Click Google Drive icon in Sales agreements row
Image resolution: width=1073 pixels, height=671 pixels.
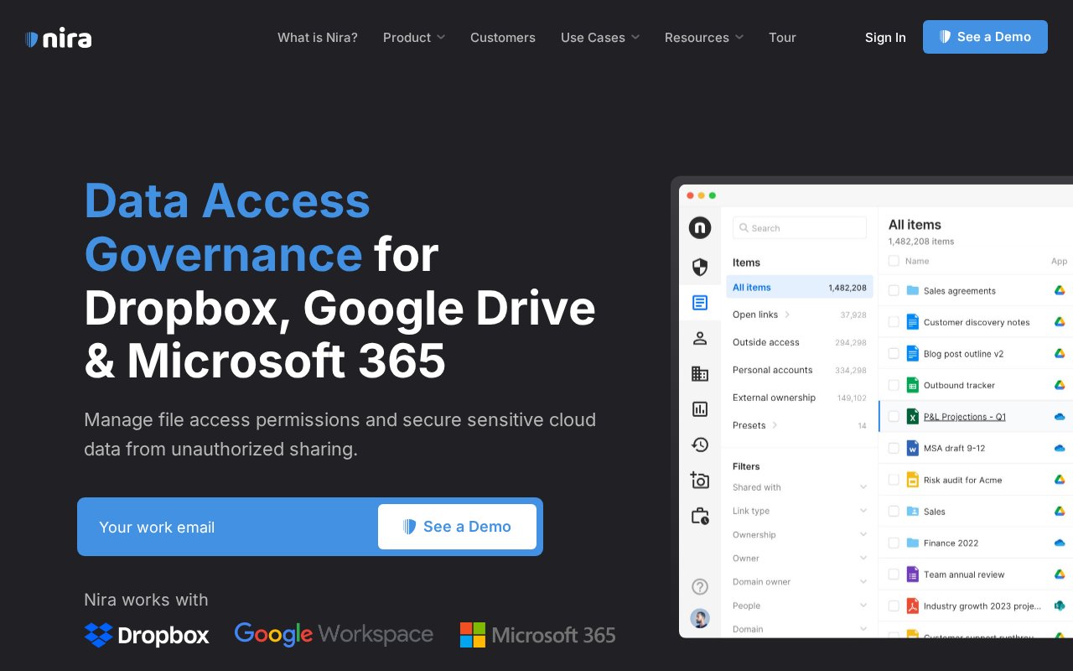pos(1060,290)
